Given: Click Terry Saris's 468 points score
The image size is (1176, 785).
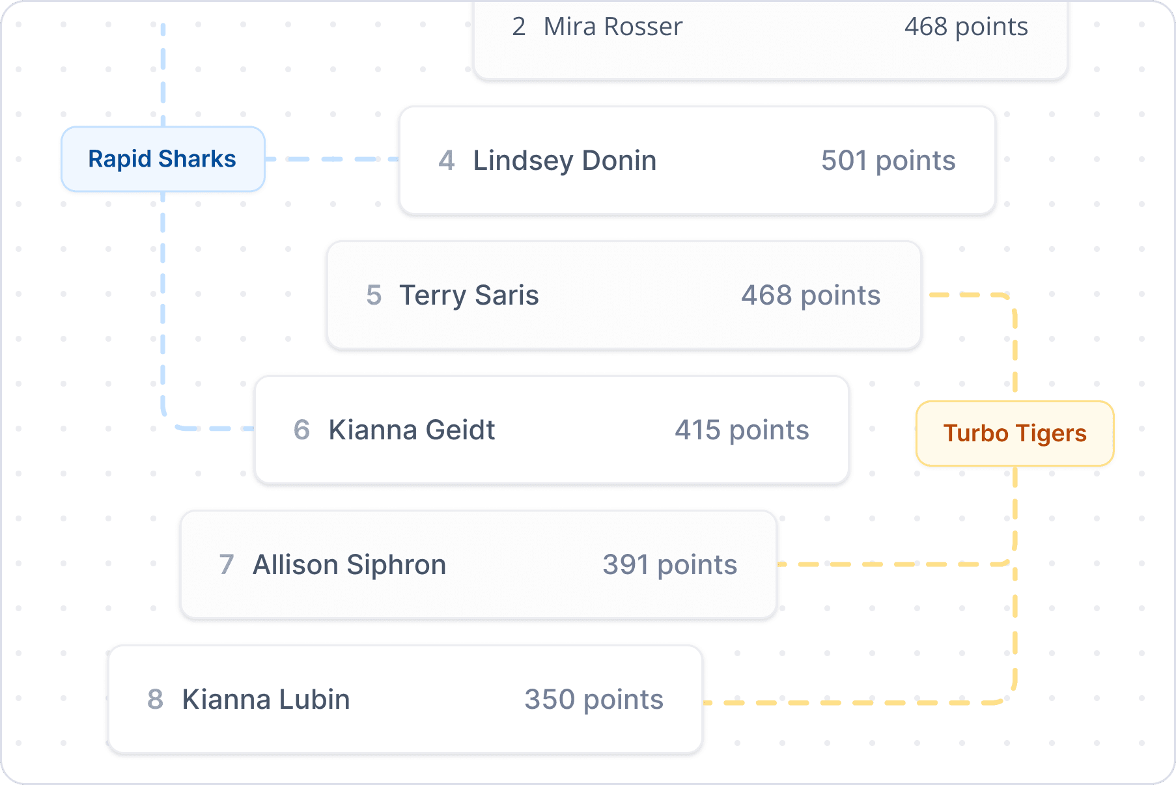Looking at the screenshot, I should coord(811,296).
